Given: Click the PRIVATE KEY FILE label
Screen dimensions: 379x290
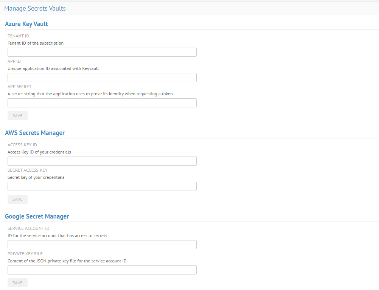Looking at the screenshot, I should (x=25, y=254).
